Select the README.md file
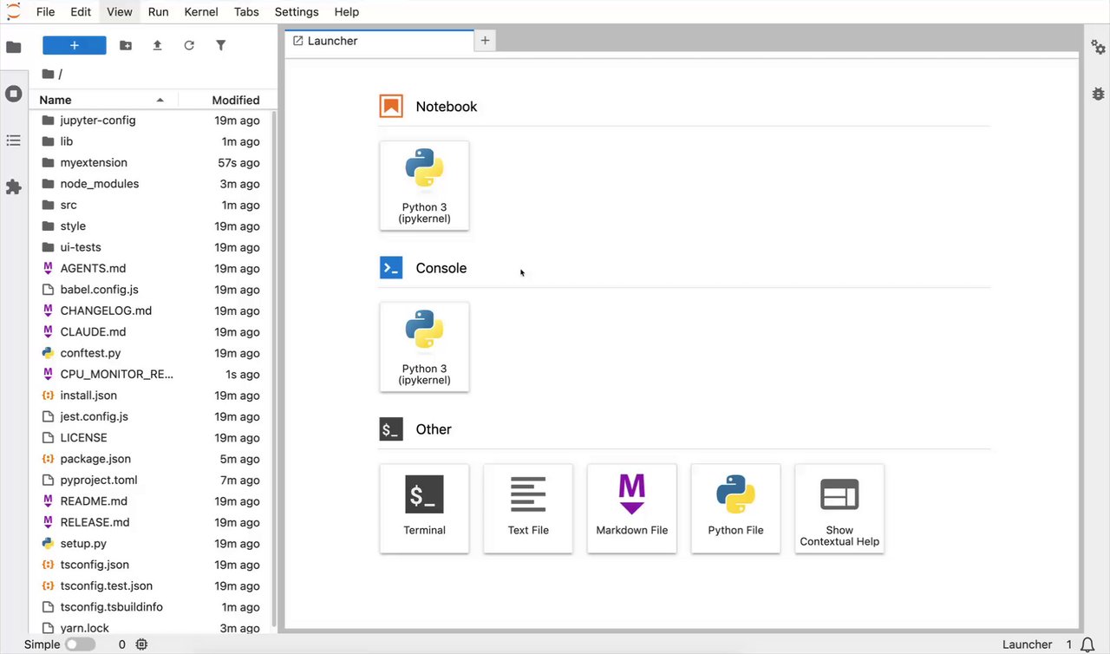The width and height of the screenshot is (1110, 654). pyautogui.click(x=151, y=501)
